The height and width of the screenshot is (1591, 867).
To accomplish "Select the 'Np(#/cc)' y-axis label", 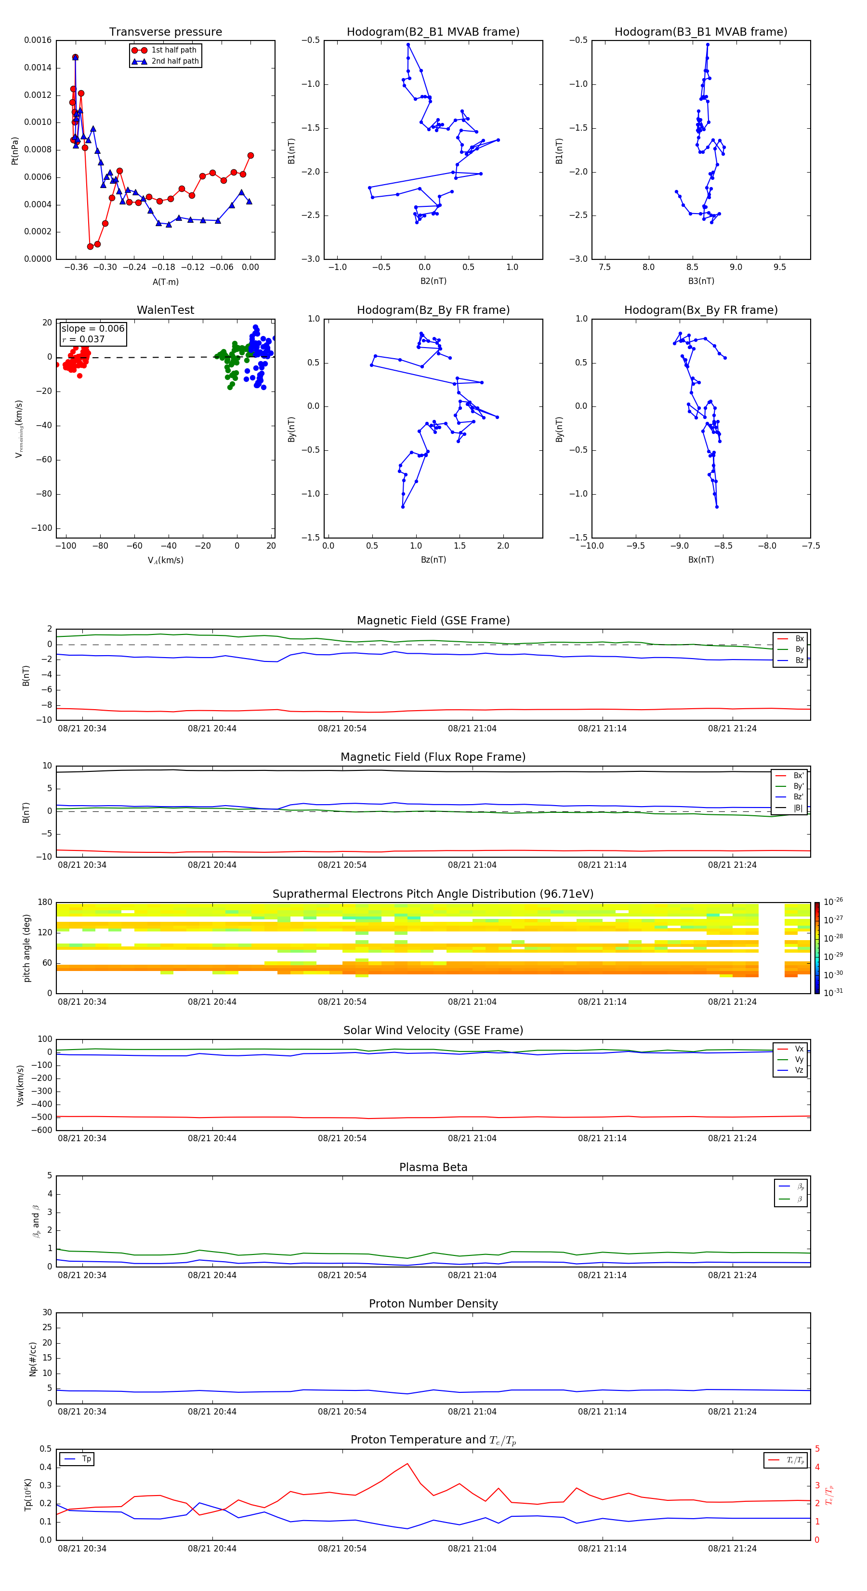I will click(33, 1358).
